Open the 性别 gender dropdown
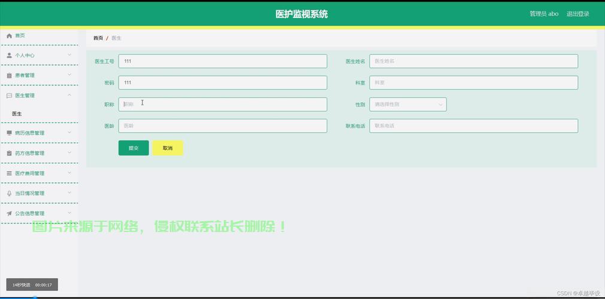 point(408,104)
